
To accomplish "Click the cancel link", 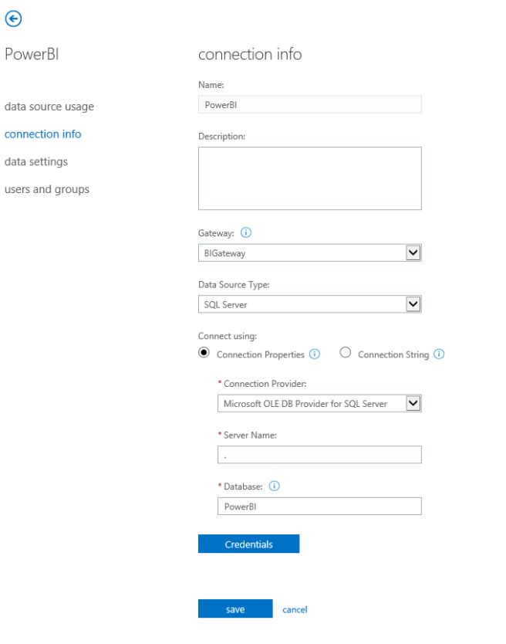I will pyautogui.click(x=295, y=609).
